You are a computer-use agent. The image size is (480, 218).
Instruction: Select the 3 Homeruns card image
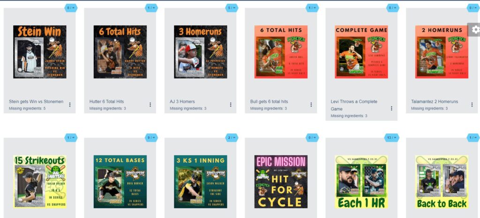(x=201, y=52)
